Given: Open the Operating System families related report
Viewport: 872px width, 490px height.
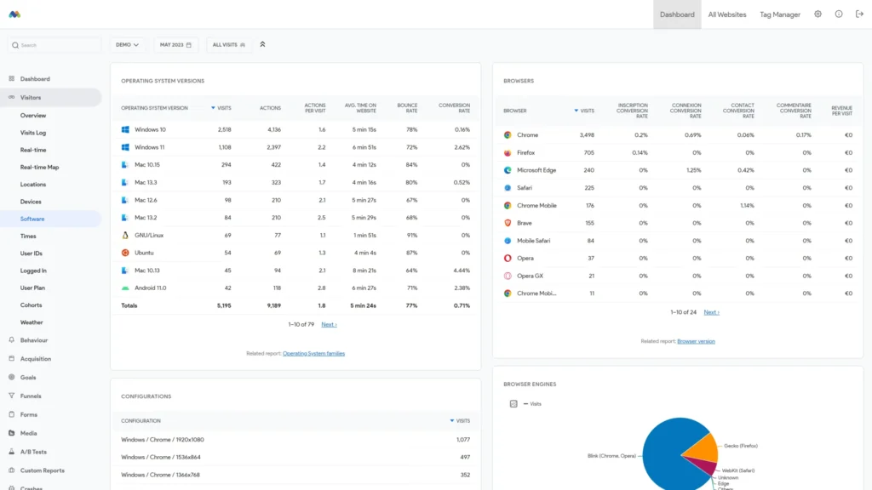Looking at the screenshot, I should 313,353.
